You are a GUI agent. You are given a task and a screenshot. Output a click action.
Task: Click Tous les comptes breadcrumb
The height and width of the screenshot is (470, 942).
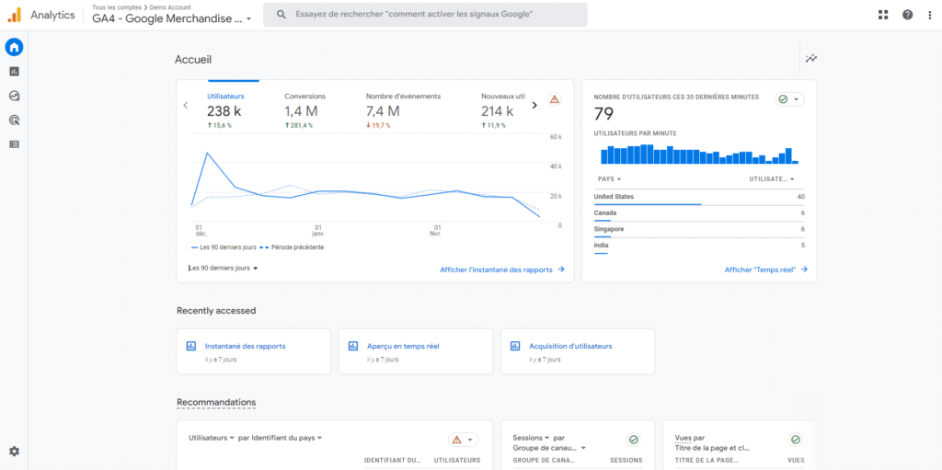tap(115, 7)
